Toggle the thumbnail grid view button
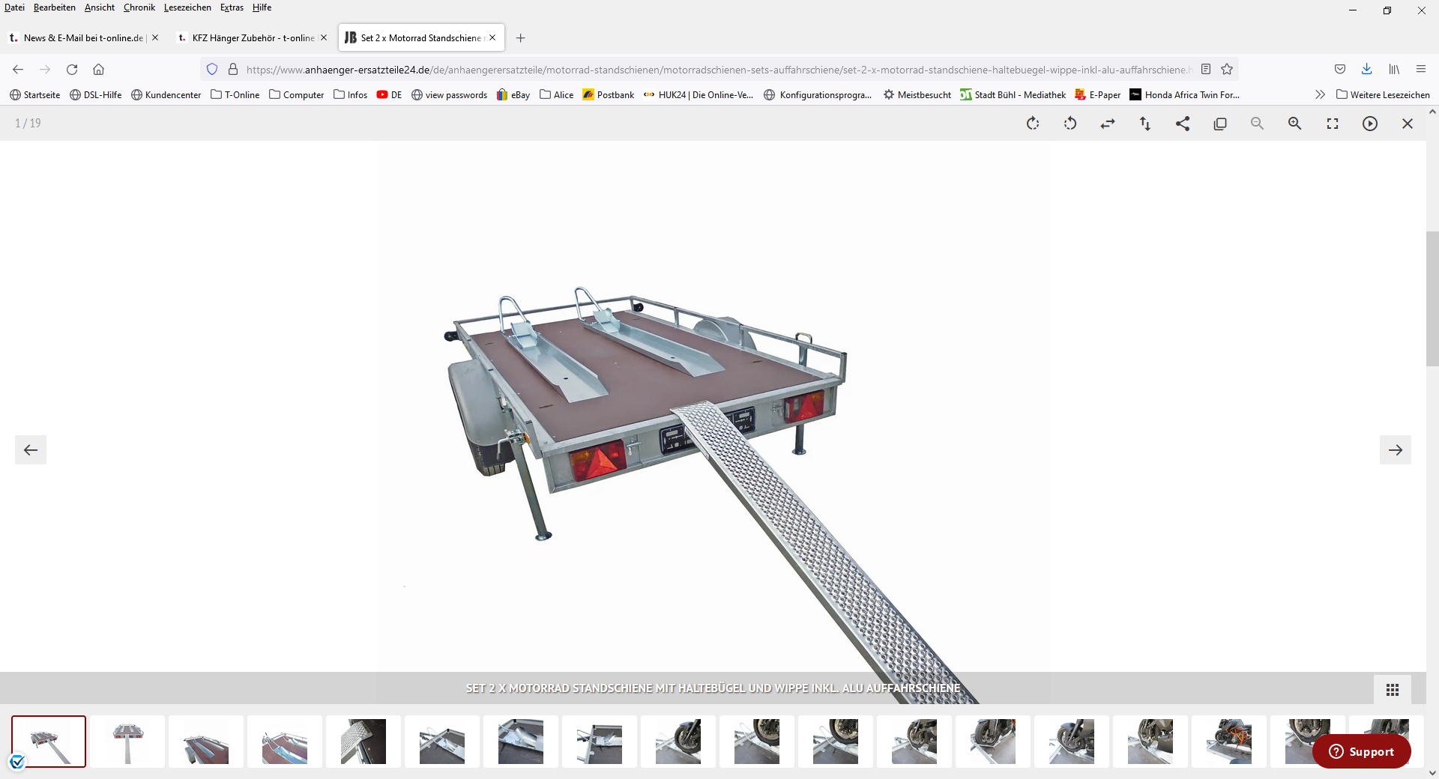Viewport: 1439px width, 779px height. click(x=1393, y=690)
